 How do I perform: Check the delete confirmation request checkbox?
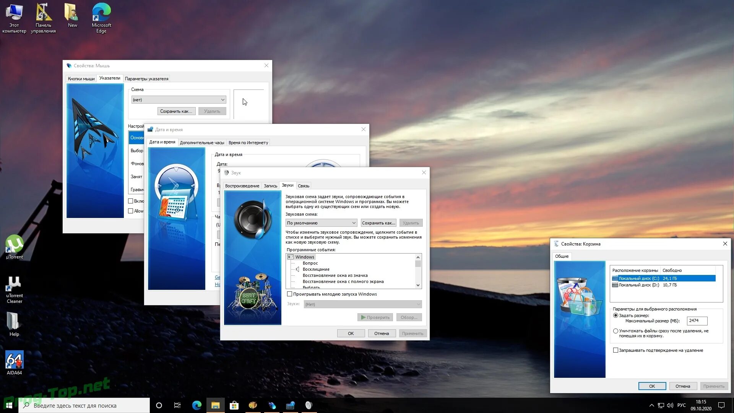615,350
